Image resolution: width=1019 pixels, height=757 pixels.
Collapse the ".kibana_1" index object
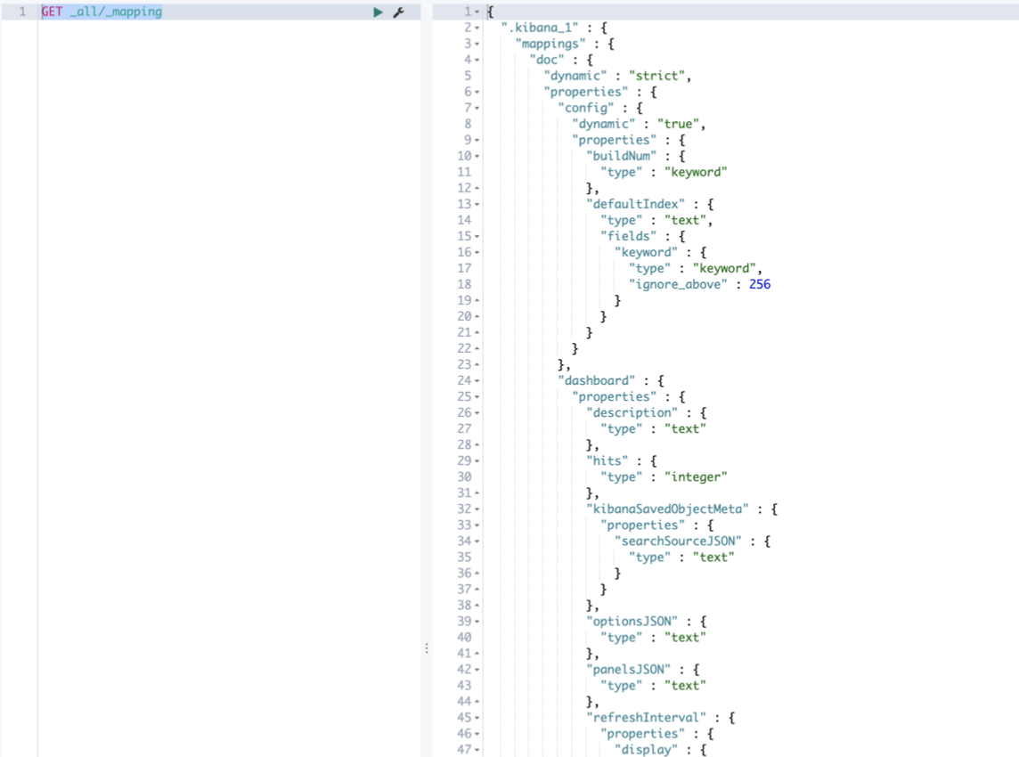click(476, 27)
